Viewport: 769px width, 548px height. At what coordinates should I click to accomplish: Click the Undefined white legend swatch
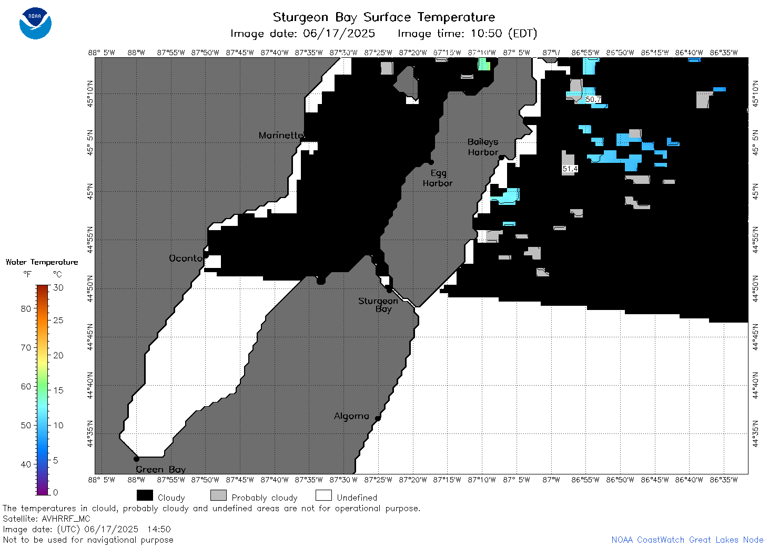pyautogui.click(x=323, y=495)
